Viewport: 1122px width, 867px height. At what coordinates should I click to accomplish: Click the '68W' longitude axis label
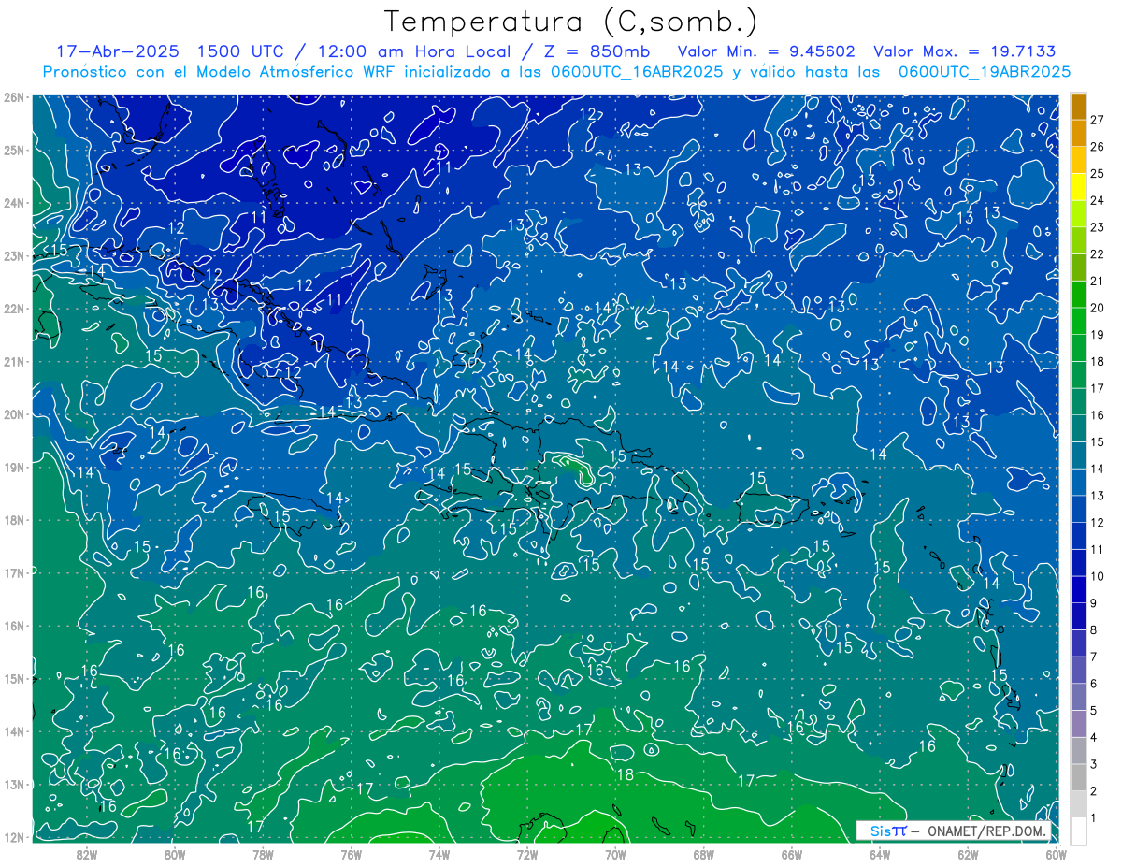pyautogui.click(x=704, y=853)
